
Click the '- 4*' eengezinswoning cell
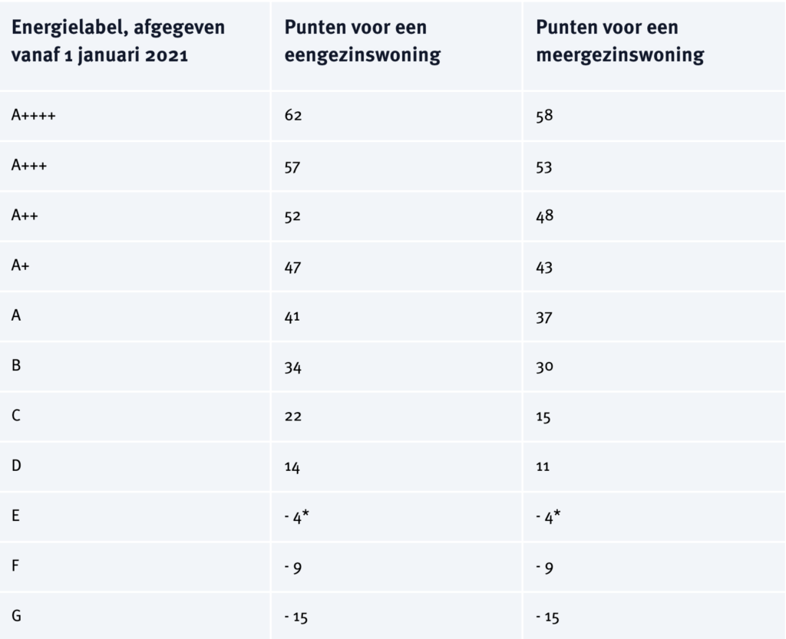(x=299, y=518)
